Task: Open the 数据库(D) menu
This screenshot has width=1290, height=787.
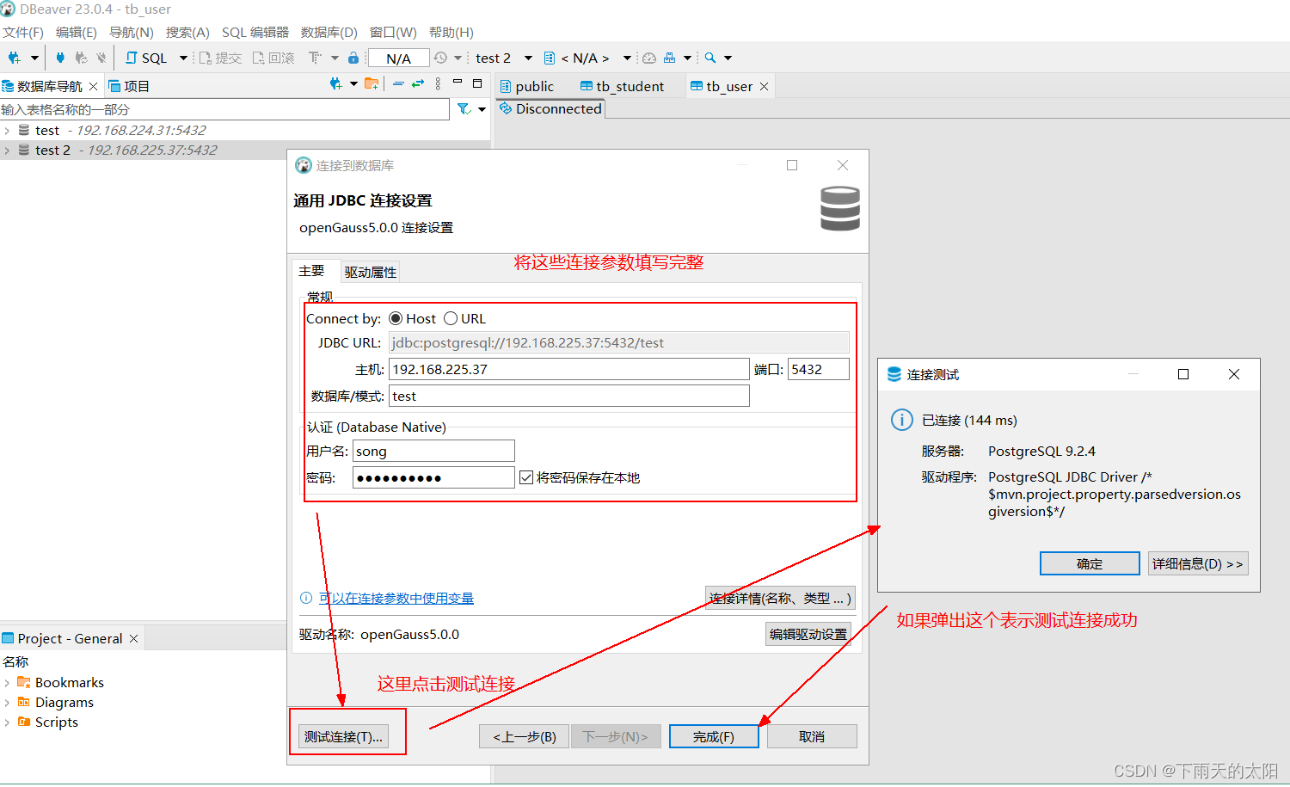Action: [329, 32]
